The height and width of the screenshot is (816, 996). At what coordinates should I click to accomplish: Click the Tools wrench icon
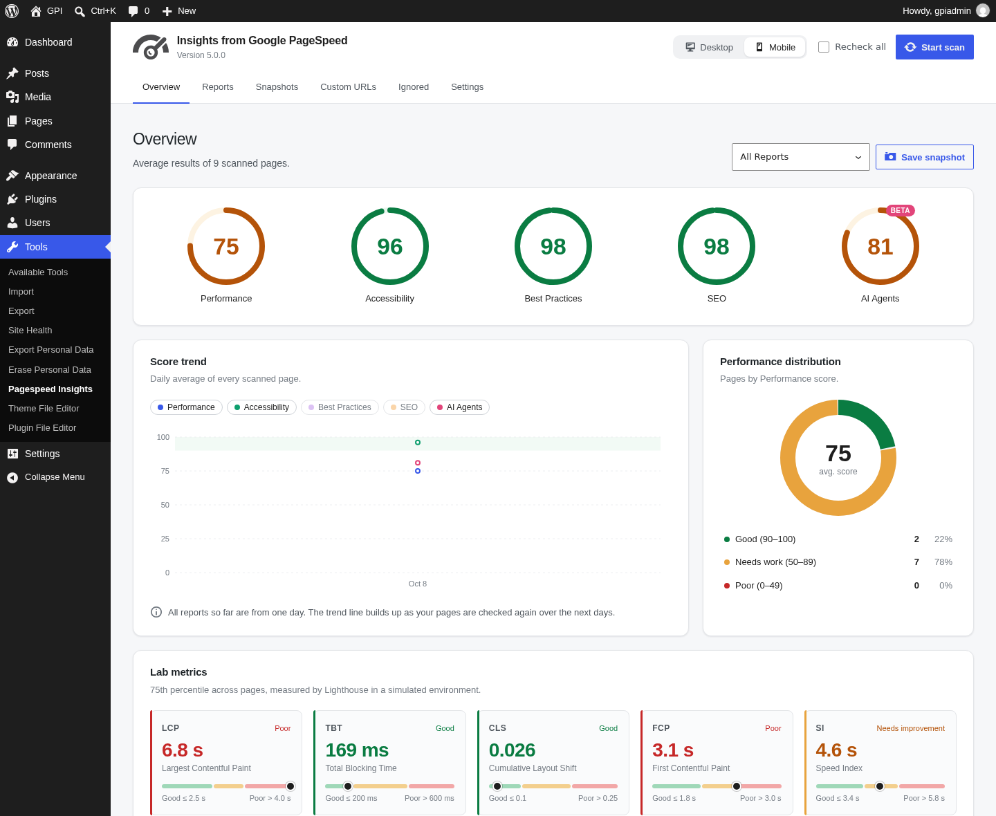point(12,247)
